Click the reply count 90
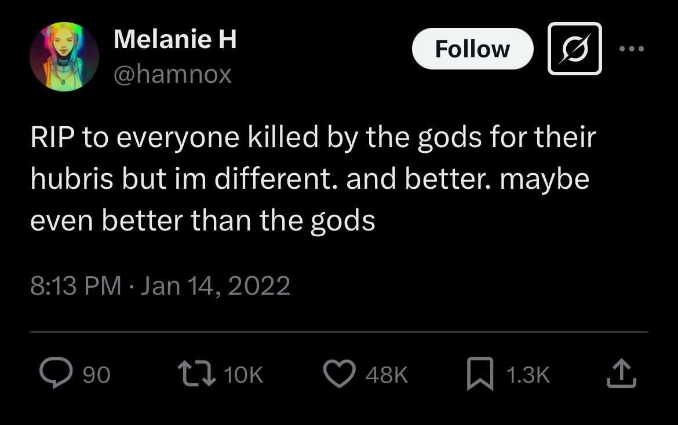 coord(96,375)
